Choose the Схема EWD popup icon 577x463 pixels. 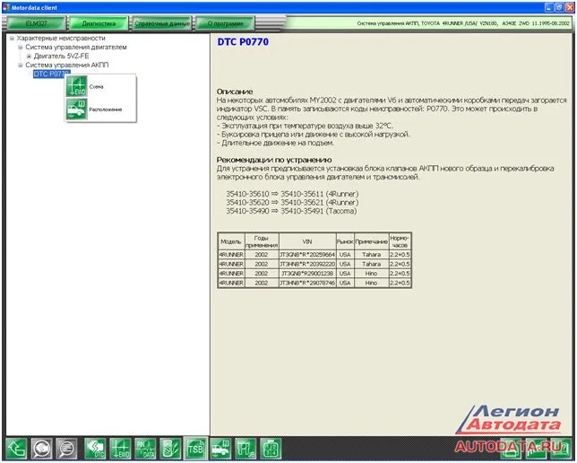coord(76,86)
